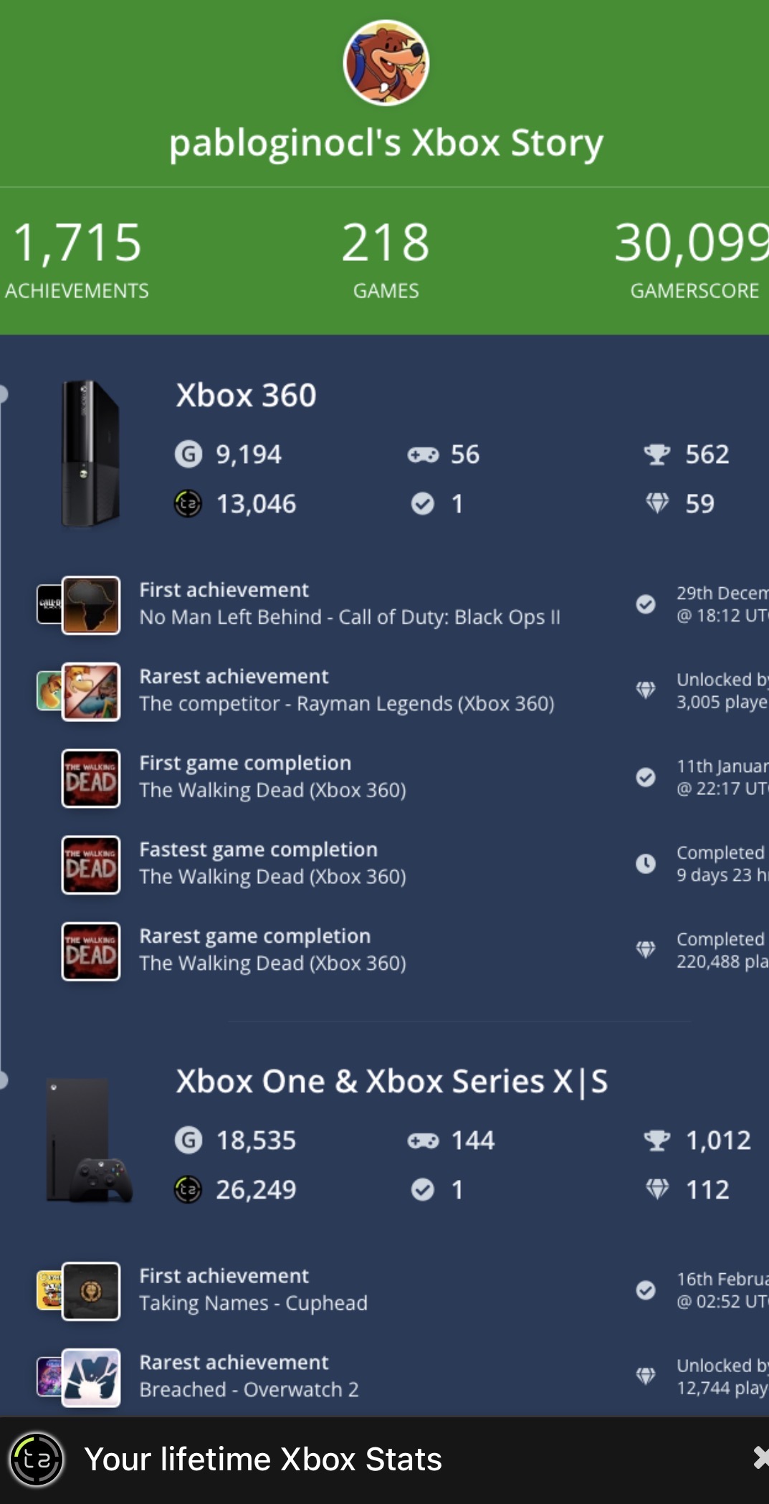The height and width of the screenshot is (1504, 769).
Task: Click the Xbox 360 completed games checkmark icon
Action: [423, 503]
